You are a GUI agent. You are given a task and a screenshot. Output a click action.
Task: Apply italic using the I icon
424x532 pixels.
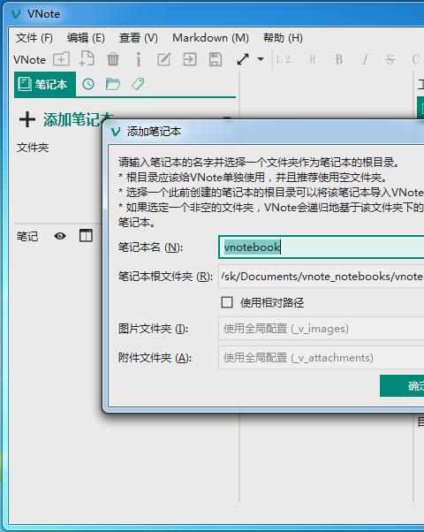pyautogui.click(x=365, y=60)
